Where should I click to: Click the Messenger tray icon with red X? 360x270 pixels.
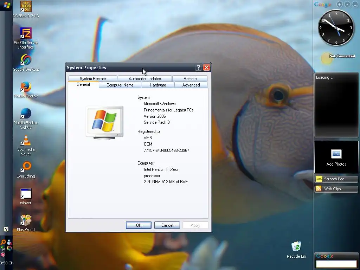(x=9, y=242)
